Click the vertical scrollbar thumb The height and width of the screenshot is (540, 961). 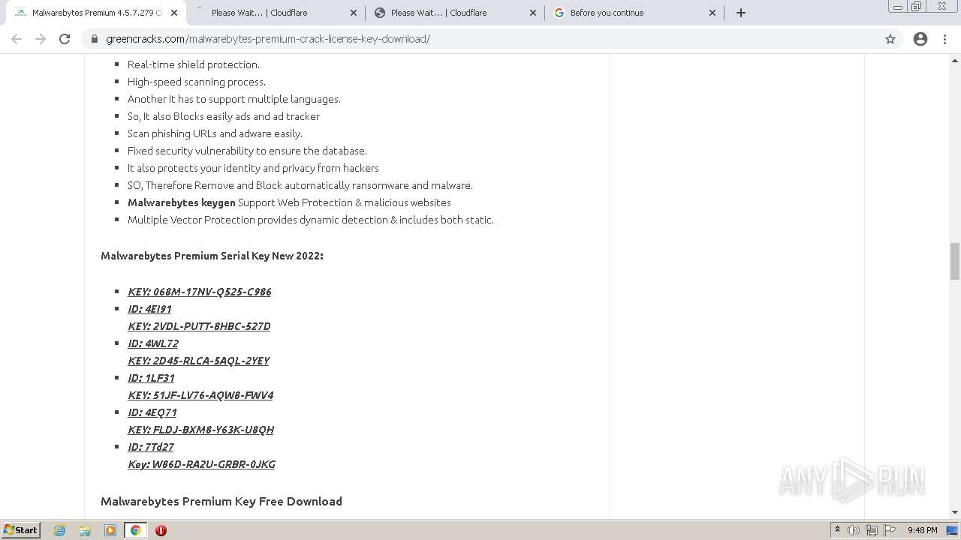[x=955, y=261]
